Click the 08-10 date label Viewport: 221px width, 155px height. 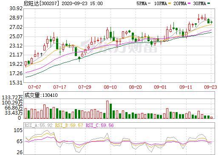click(110, 87)
